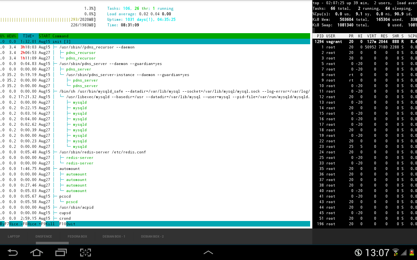
Task: Open Recent Apps from the navigation bar
Action: (61, 253)
